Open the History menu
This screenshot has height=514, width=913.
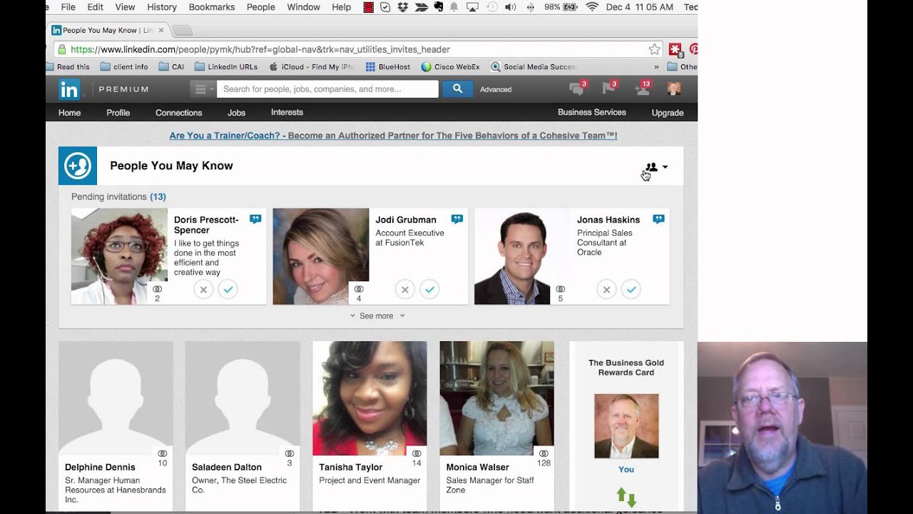click(162, 7)
